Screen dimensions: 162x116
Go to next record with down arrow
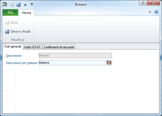[x=32, y=4]
